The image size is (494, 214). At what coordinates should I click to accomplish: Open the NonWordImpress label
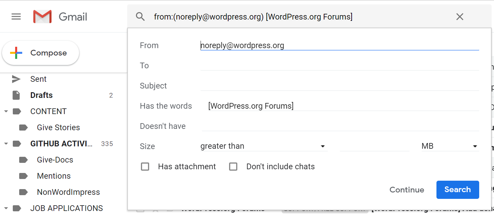(x=69, y=192)
